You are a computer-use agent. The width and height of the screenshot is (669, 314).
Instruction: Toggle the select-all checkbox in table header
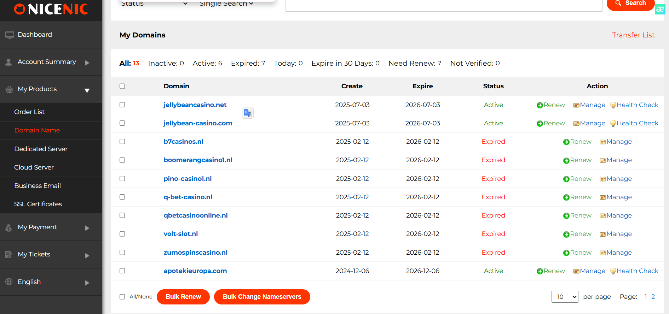(122, 86)
